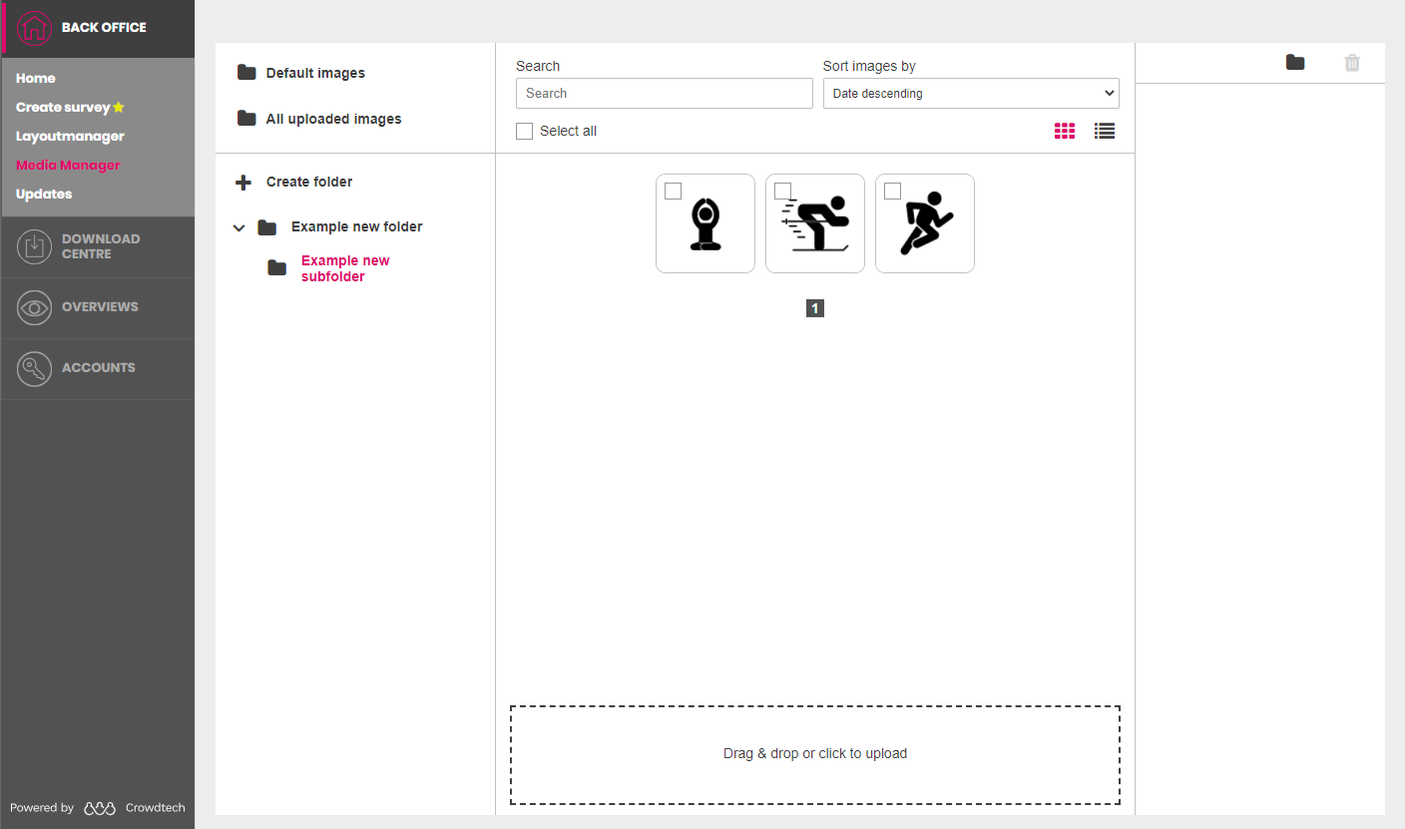
Task: Click Create folder
Action: [x=309, y=182]
